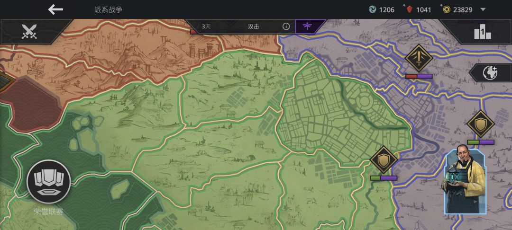Tap the 1041 red gem currency
This screenshot has width=512, height=230.
(x=418, y=10)
